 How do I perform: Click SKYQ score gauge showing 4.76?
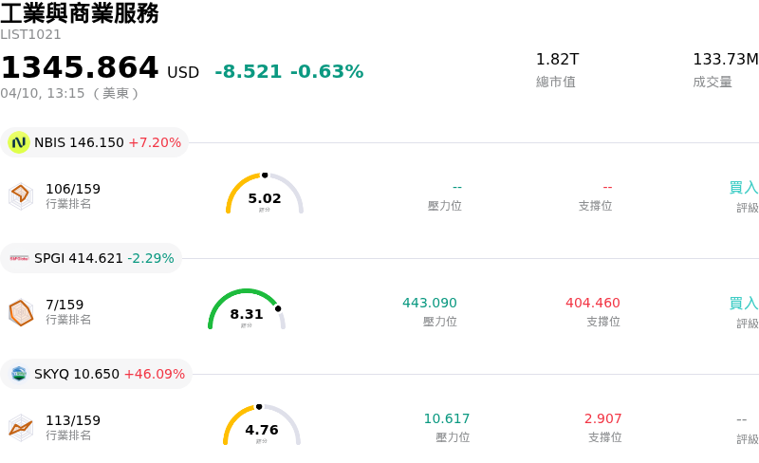click(262, 427)
